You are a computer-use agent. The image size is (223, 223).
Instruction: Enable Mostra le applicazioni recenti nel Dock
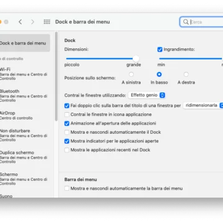(x=67, y=150)
